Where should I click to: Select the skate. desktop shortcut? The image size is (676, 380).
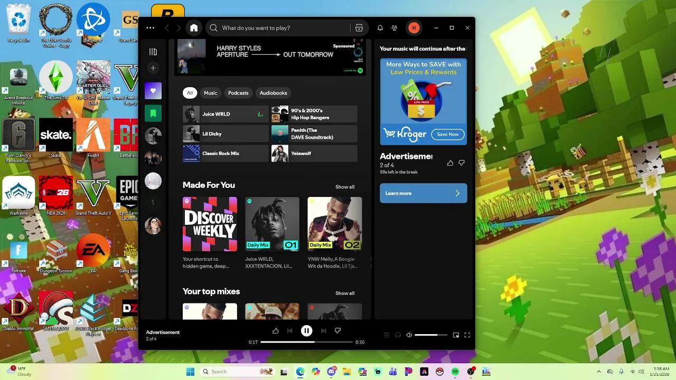pos(56,138)
